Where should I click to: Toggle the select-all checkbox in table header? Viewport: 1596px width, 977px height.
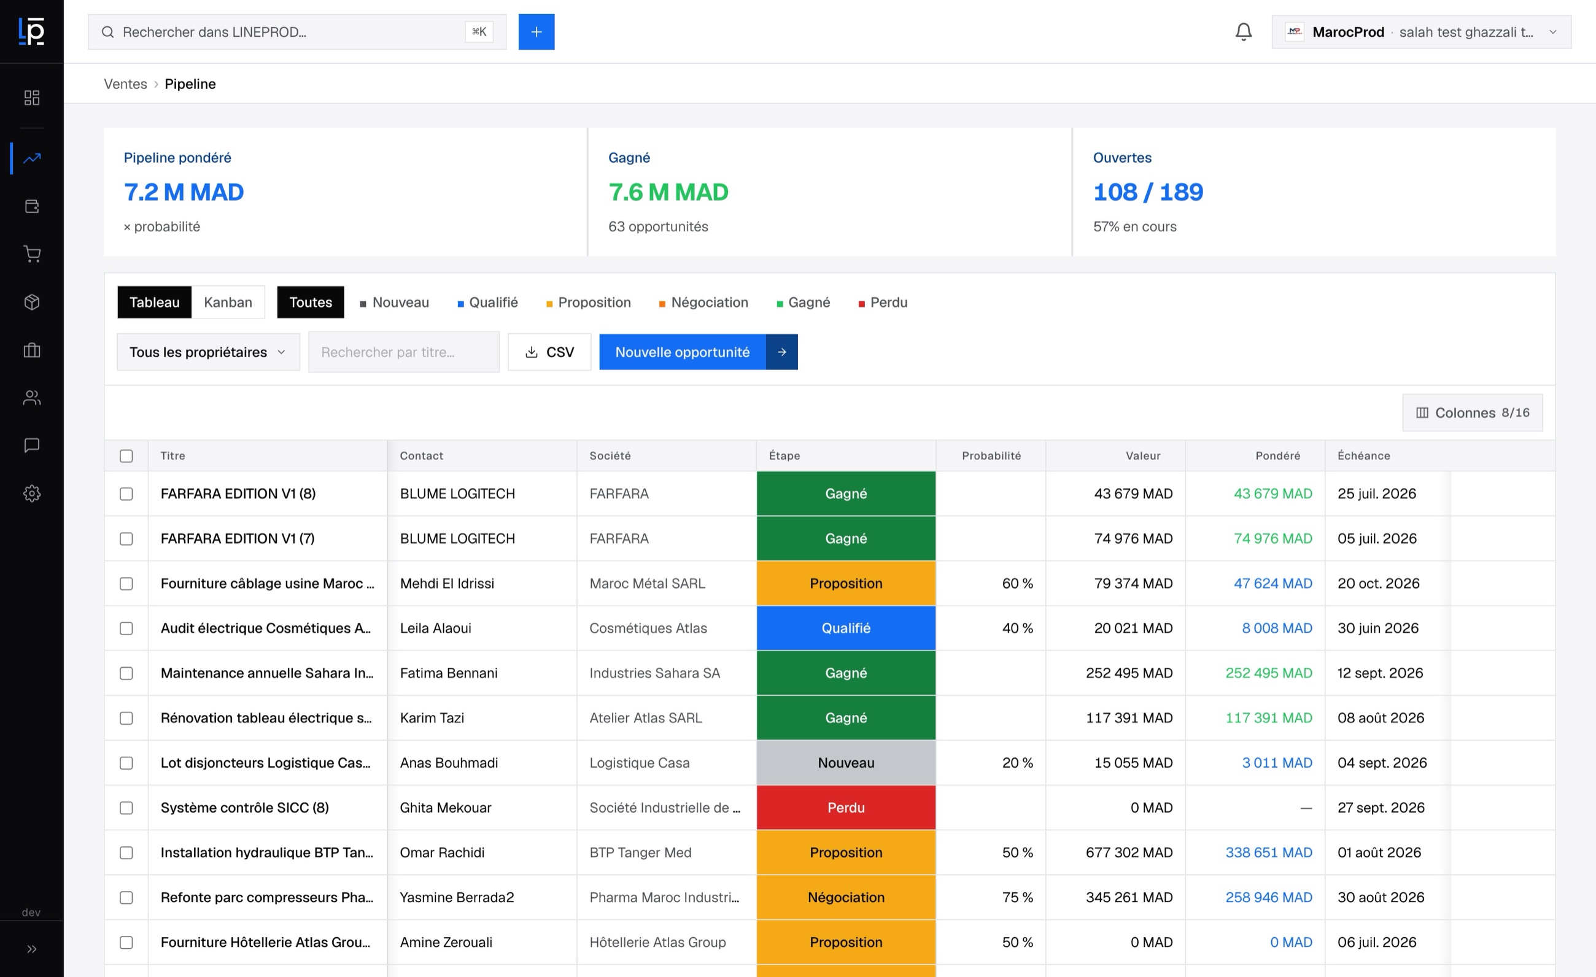(x=126, y=456)
